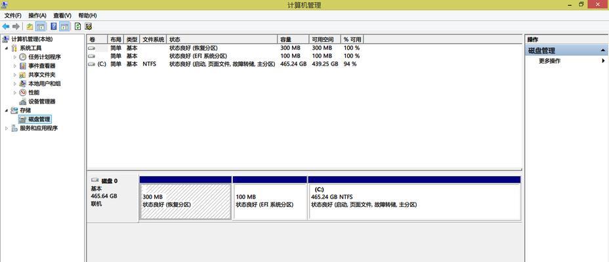Screen dimensions: 609x262
Task: Sort by the 卷 column header
Action: (97, 39)
